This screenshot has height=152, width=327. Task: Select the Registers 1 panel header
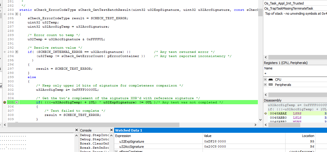click(x=286, y=63)
